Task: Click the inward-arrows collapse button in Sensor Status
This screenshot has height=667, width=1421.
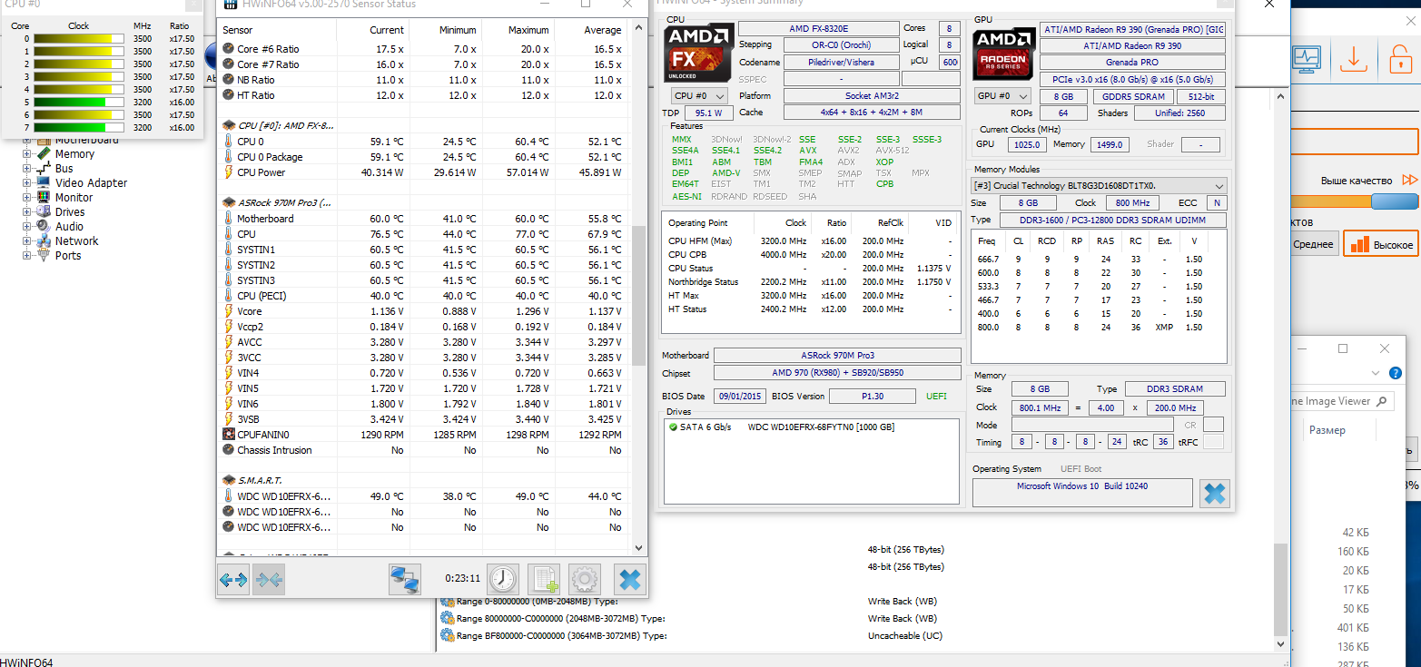Action: 268,578
